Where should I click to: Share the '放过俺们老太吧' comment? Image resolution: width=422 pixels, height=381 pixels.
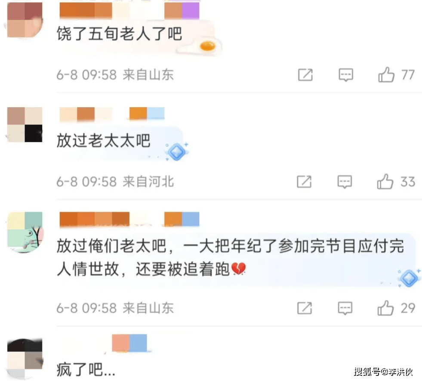tap(305, 308)
